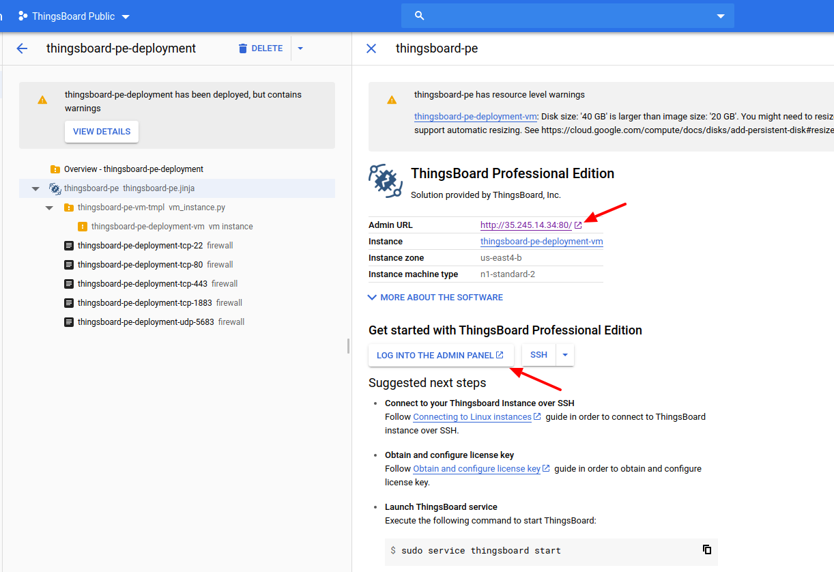Click the Overview warning folder icon
Image resolution: width=834 pixels, height=572 pixels.
[x=55, y=169]
